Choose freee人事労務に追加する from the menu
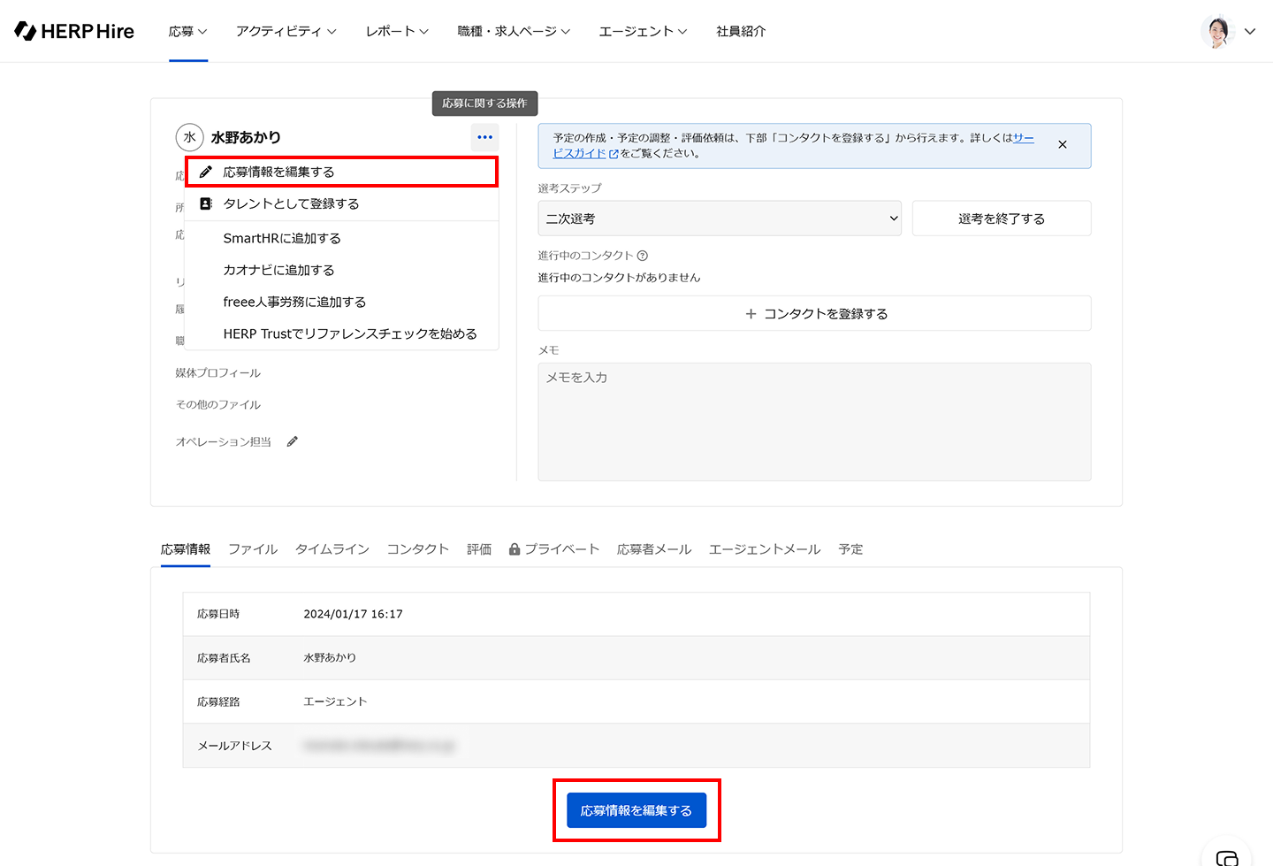 pyautogui.click(x=341, y=302)
